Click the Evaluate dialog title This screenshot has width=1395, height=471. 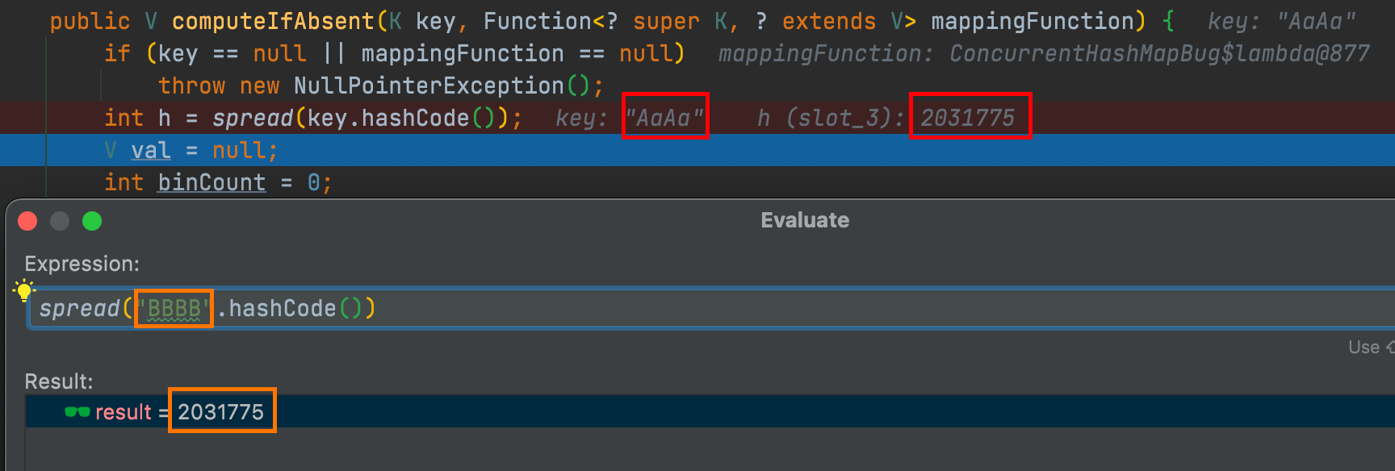tap(804, 220)
